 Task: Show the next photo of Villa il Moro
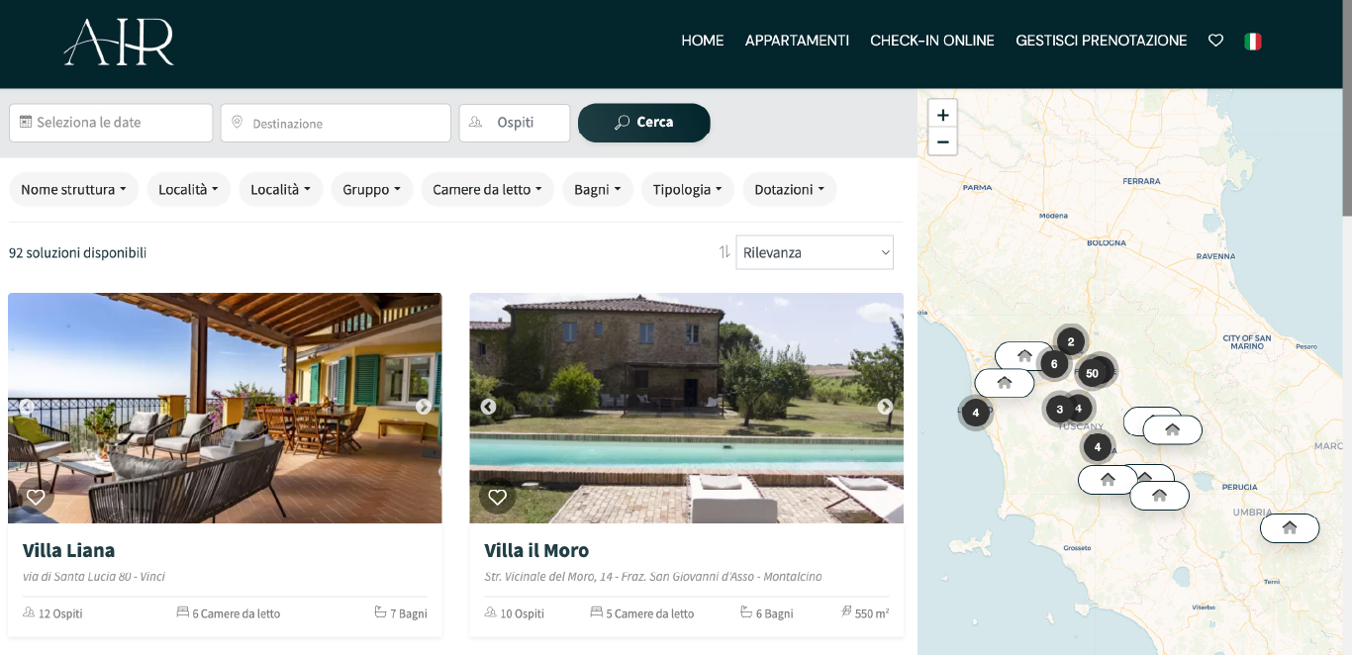tap(884, 407)
